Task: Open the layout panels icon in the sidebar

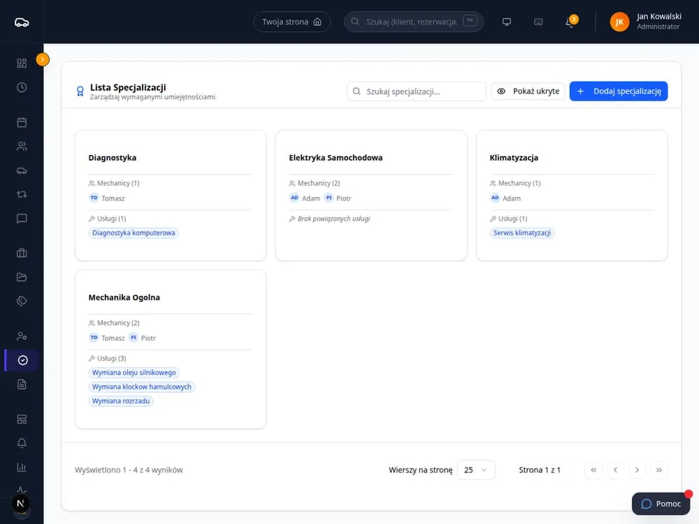Action: 22,419
